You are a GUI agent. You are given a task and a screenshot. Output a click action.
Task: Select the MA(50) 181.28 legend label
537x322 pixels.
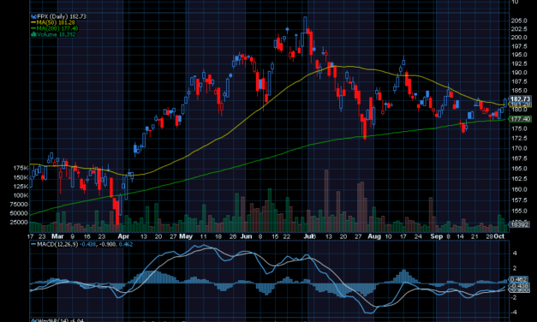[x=53, y=22]
